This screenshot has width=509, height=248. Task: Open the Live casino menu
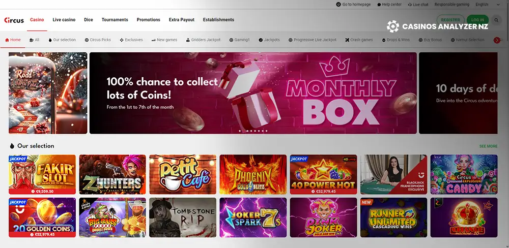[x=64, y=20]
